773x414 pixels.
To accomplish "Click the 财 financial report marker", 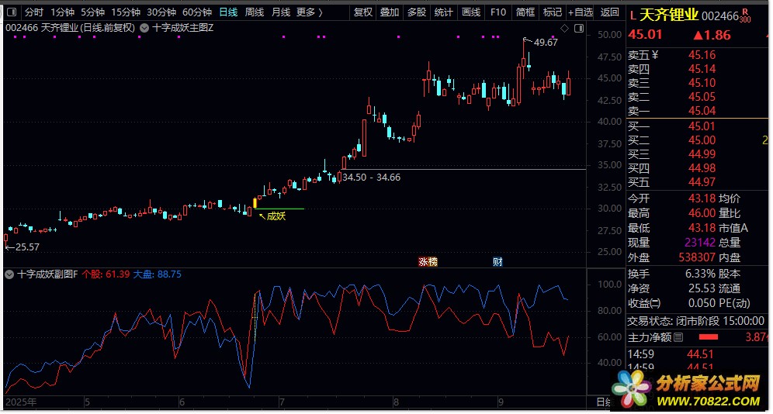I will coord(498,262).
